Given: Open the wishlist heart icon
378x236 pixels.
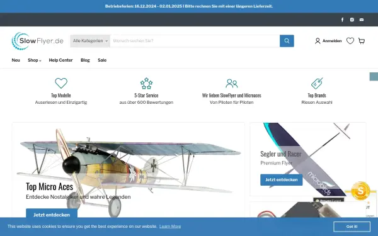Looking at the screenshot, I should tap(350, 41).
